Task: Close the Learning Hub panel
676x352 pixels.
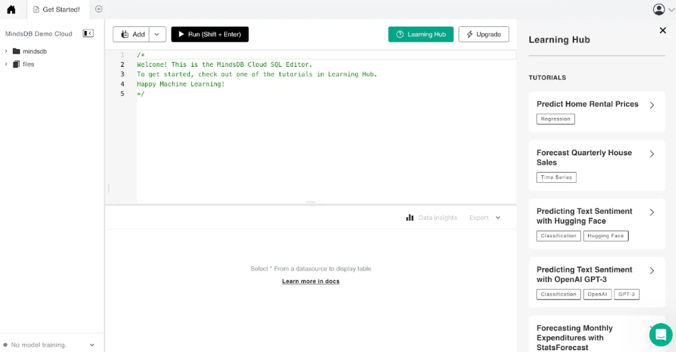Action: 662,30
